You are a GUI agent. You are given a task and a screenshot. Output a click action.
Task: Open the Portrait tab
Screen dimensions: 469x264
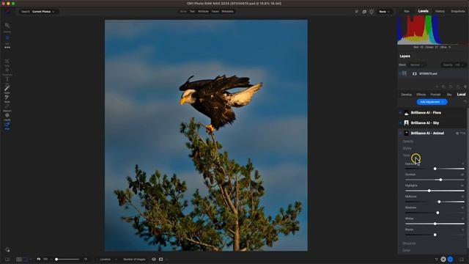(x=435, y=95)
